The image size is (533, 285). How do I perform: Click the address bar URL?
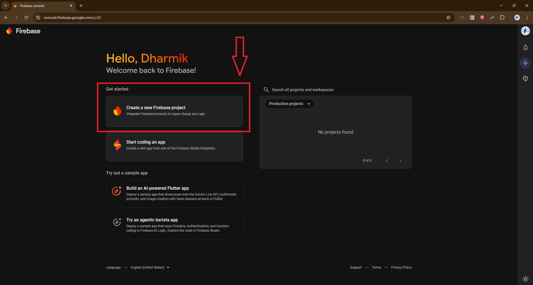point(72,17)
